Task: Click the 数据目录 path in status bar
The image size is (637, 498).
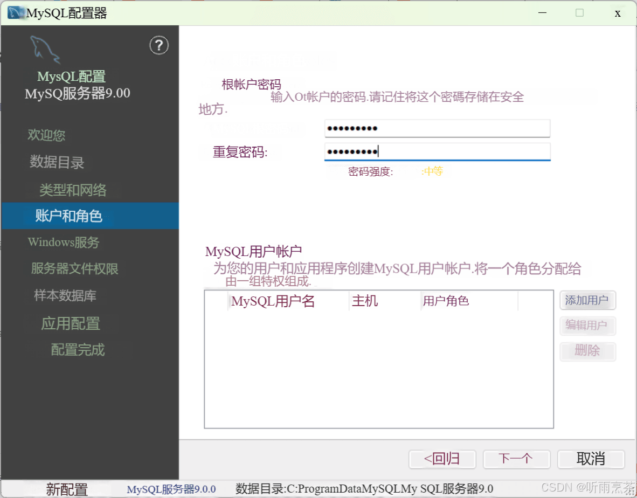Action: [364, 489]
